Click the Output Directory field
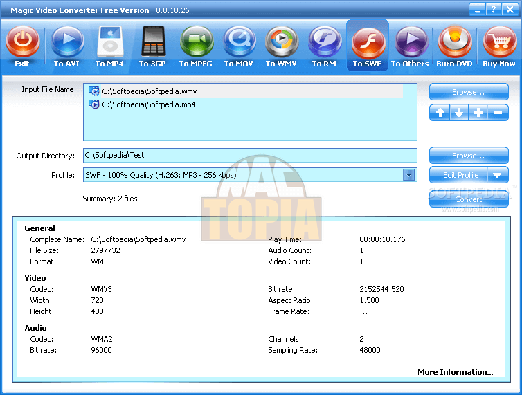 pos(250,156)
